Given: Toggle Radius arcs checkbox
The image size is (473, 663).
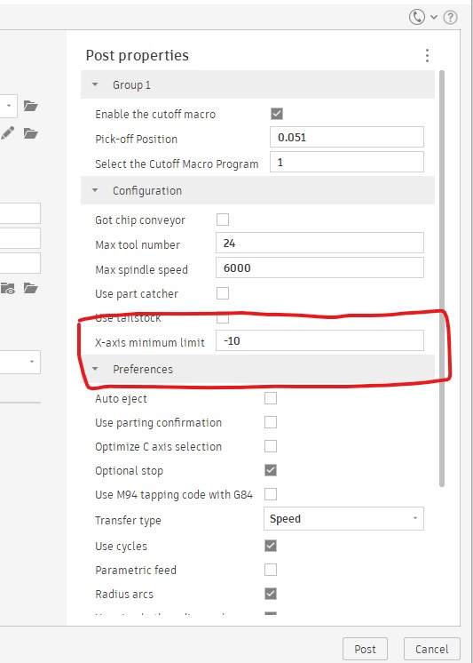Looking at the screenshot, I should 271,594.
